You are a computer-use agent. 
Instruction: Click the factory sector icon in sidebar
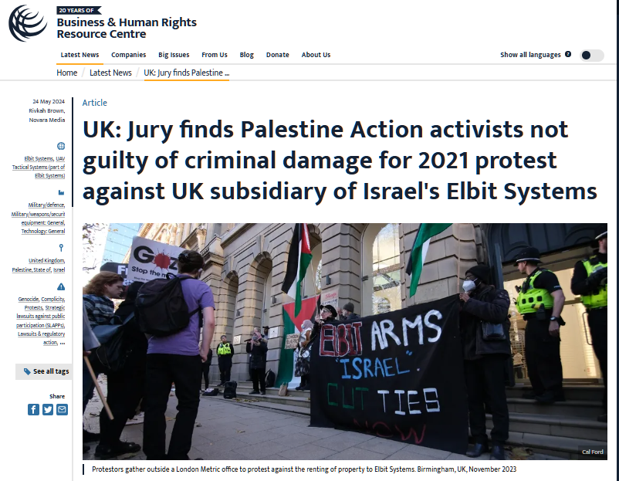coord(61,193)
